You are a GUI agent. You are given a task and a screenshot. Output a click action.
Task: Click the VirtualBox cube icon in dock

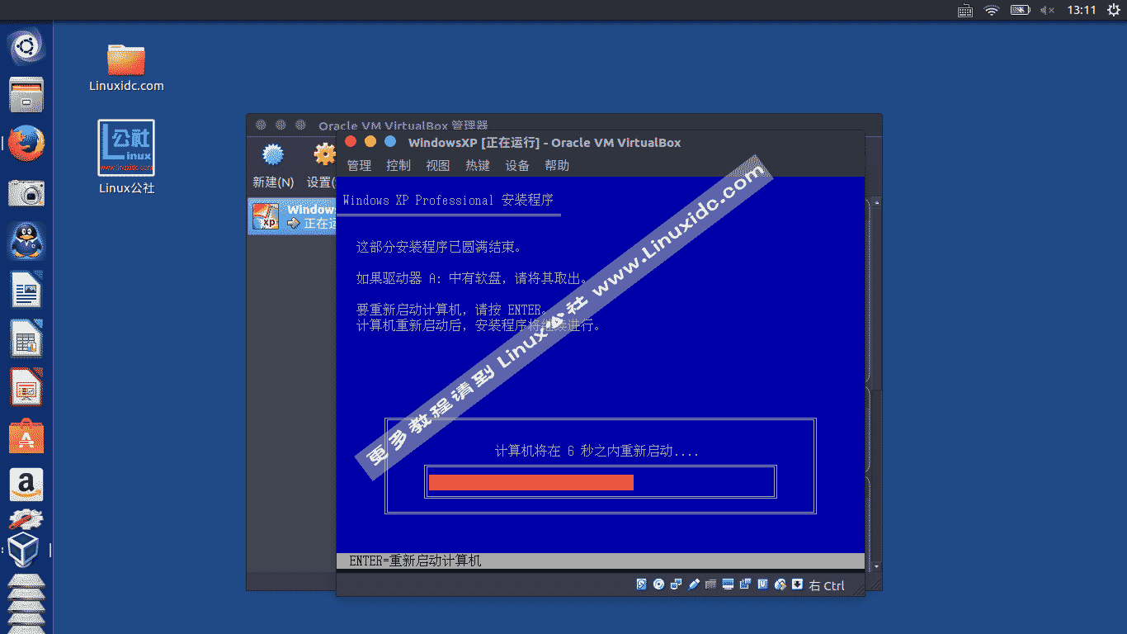(x=25, y=550)
